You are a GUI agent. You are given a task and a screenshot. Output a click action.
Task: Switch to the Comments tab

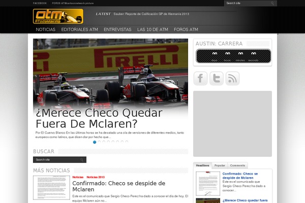pos(237,165)
